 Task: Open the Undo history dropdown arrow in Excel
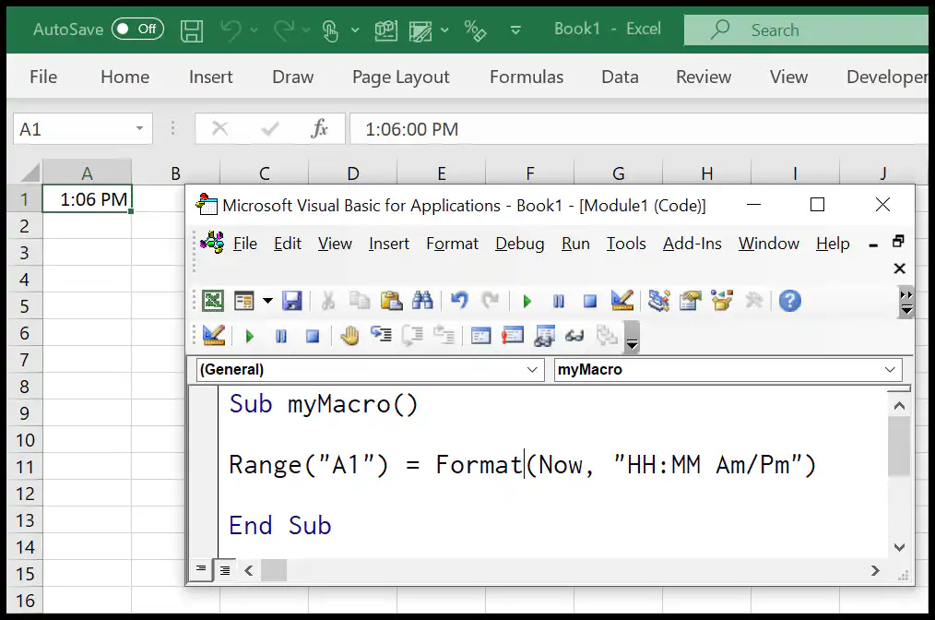pos(254,30)
